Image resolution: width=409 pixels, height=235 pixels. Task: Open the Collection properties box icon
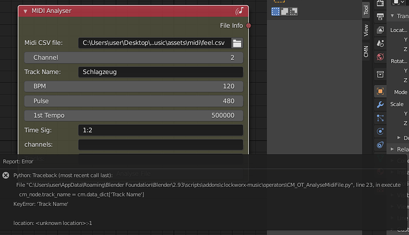pos(380,74)
